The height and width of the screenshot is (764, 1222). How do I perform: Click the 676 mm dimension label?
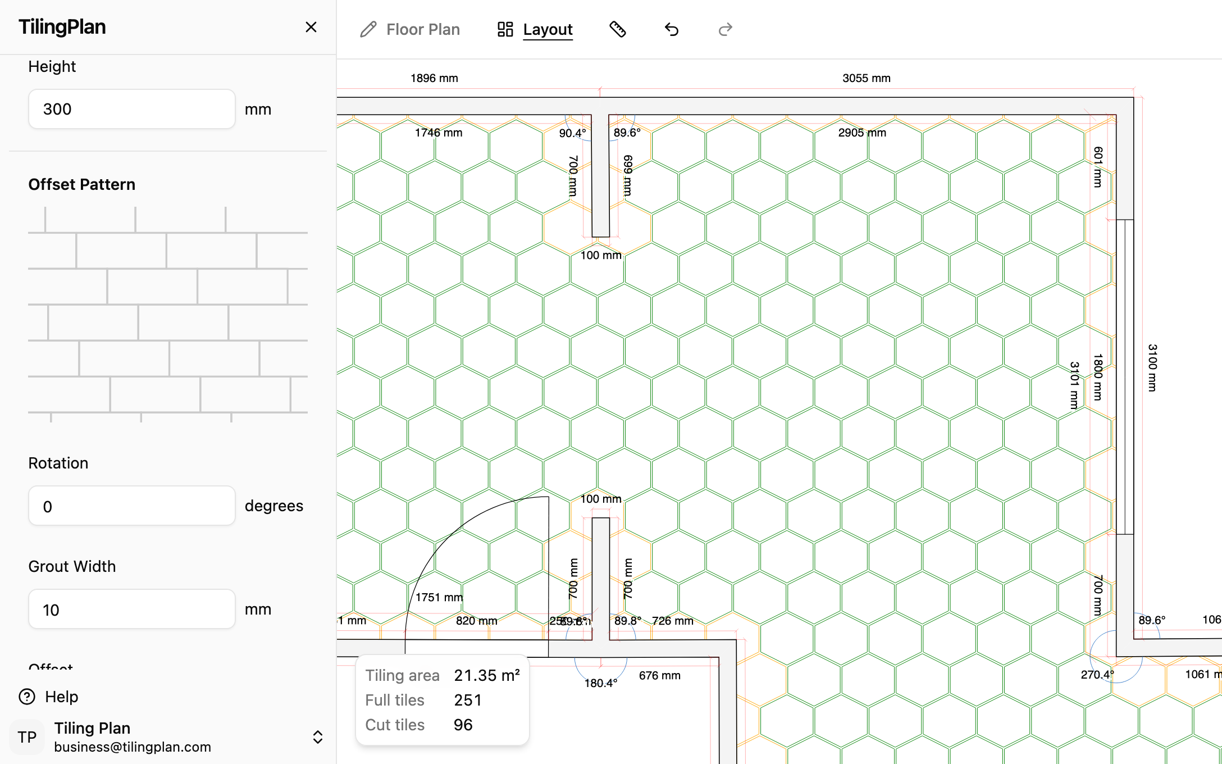(660, 675)
